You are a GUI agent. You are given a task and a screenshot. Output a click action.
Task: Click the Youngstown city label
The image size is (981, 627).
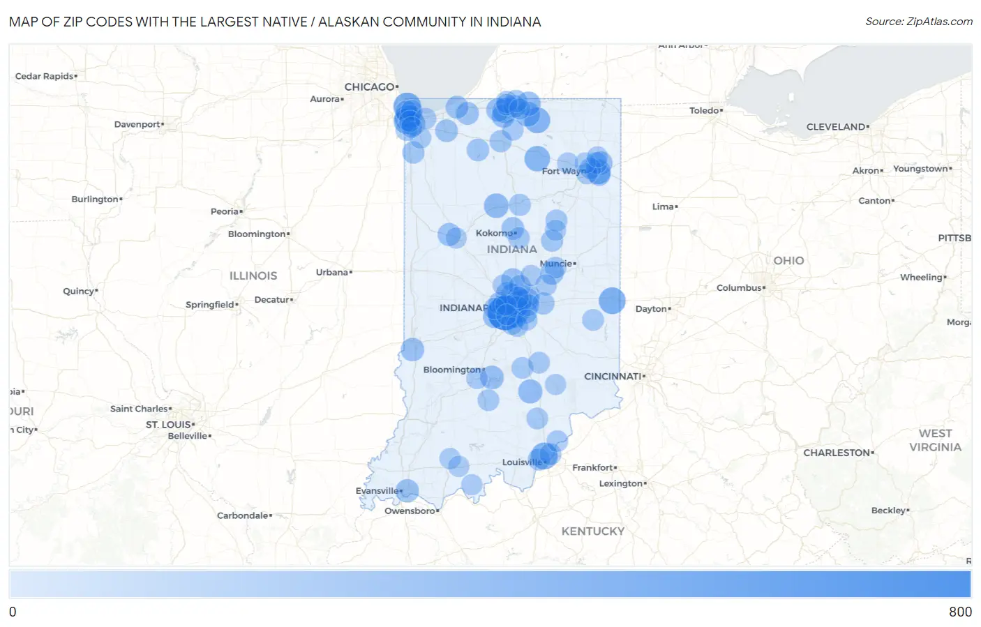tap(921, 169)
